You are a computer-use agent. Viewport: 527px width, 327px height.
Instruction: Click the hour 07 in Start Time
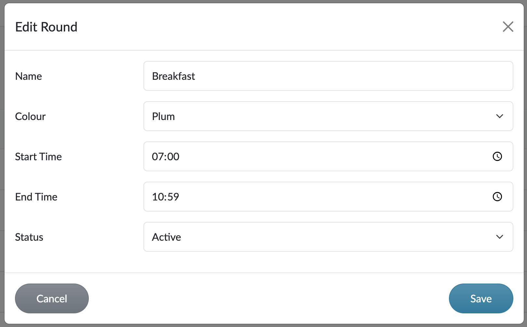click(x=158, y=157)
